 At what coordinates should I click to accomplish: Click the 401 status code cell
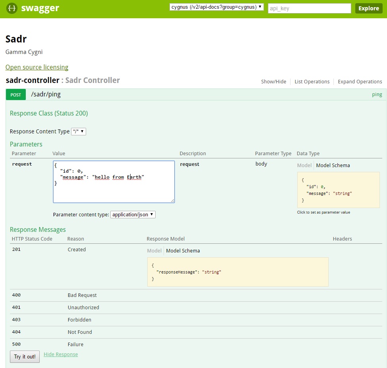[16, 307]
